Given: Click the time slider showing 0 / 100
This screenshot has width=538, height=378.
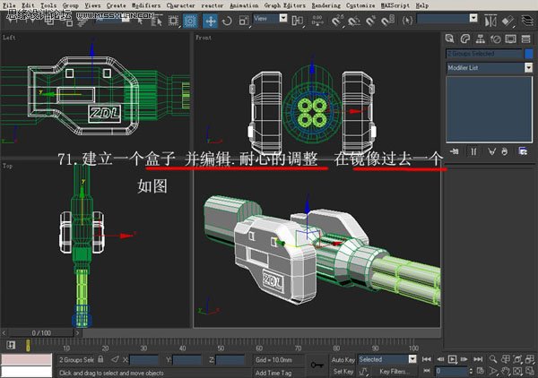Looking at the screenshot, I should click(41, 332).
